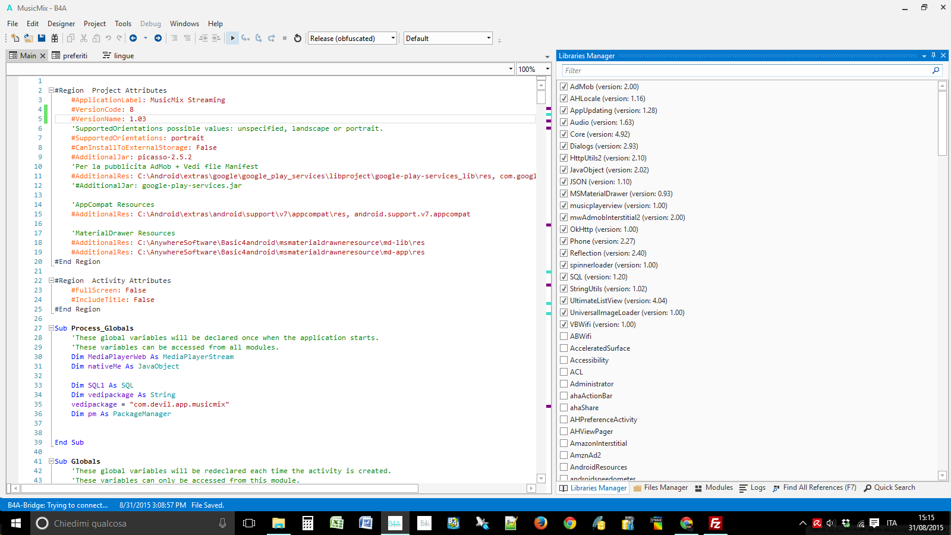Check the AHViewPager library checkbox

[564, 432]
